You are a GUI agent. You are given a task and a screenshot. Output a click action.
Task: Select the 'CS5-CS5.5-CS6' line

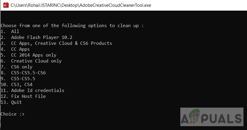pos(28,73)
